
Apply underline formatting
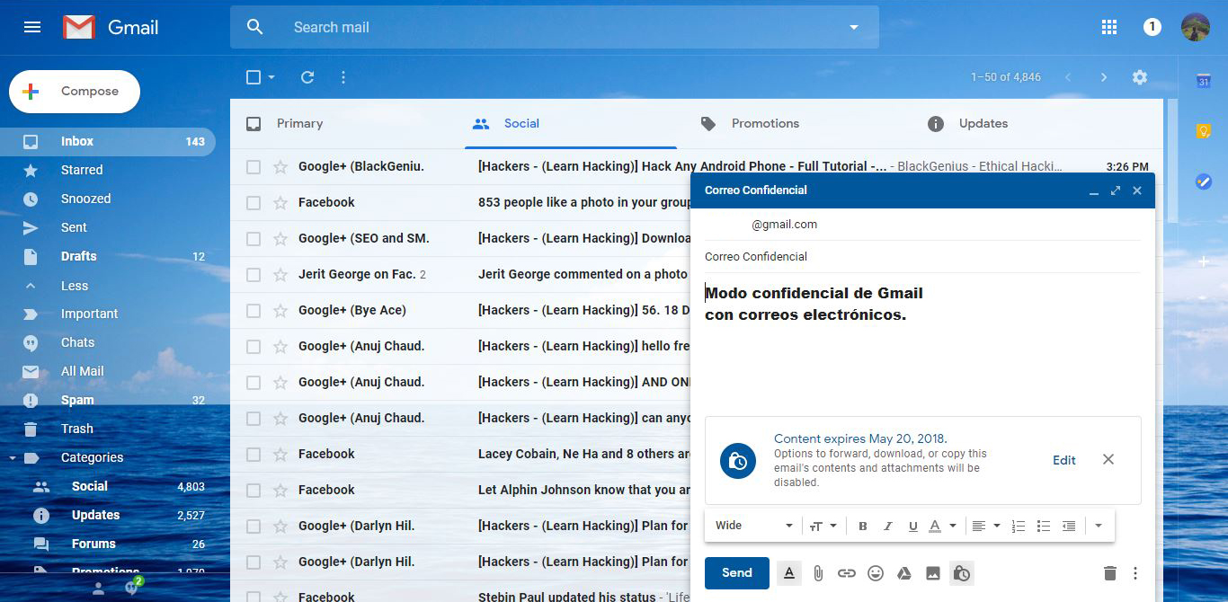click(913, 526)
